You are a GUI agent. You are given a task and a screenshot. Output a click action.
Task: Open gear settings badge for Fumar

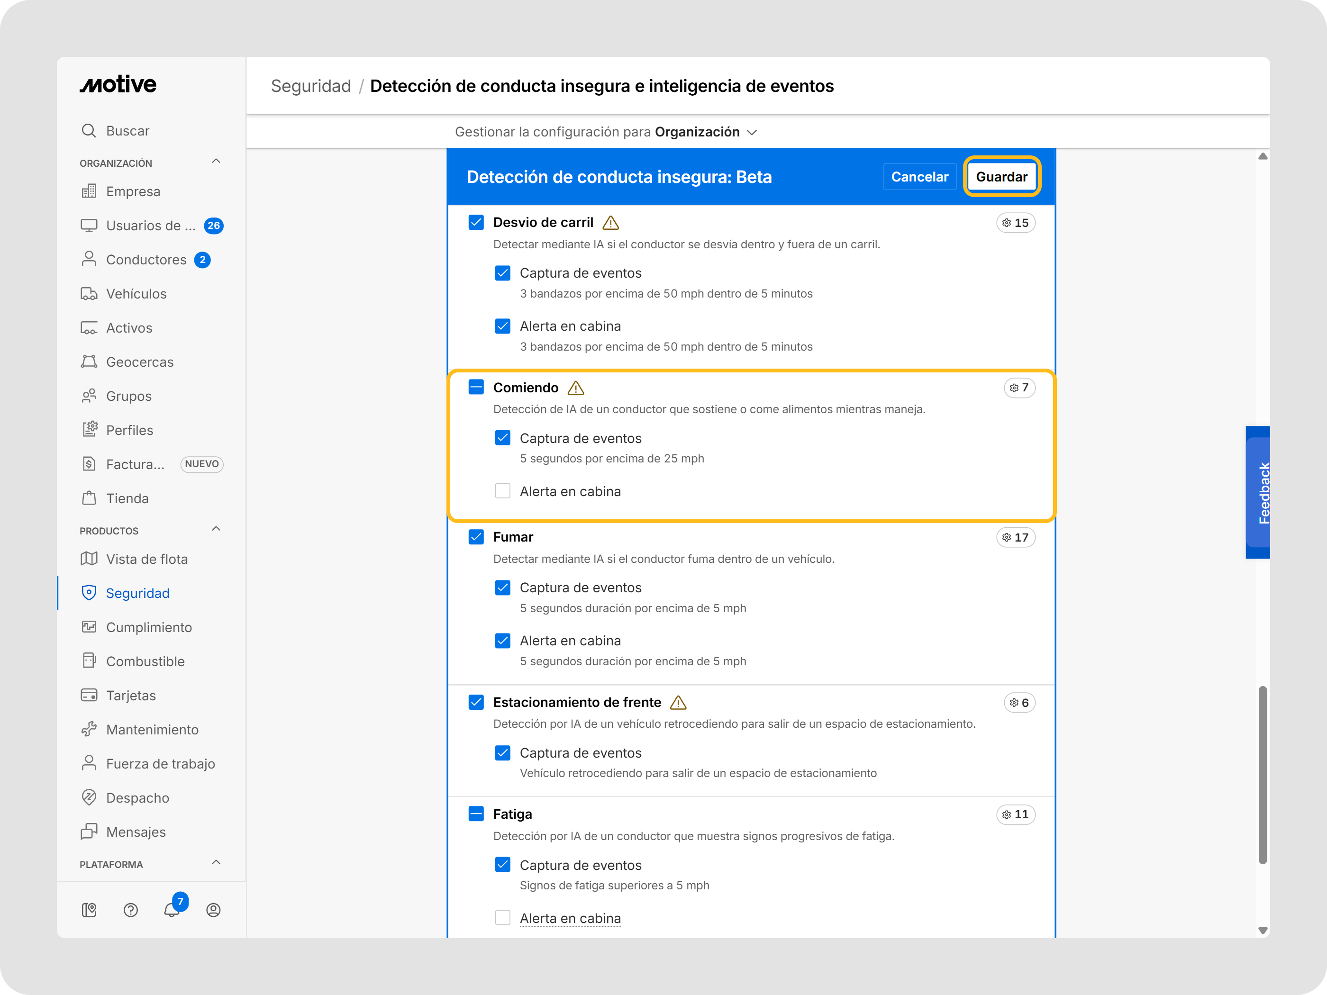[x=1015, y=537]
